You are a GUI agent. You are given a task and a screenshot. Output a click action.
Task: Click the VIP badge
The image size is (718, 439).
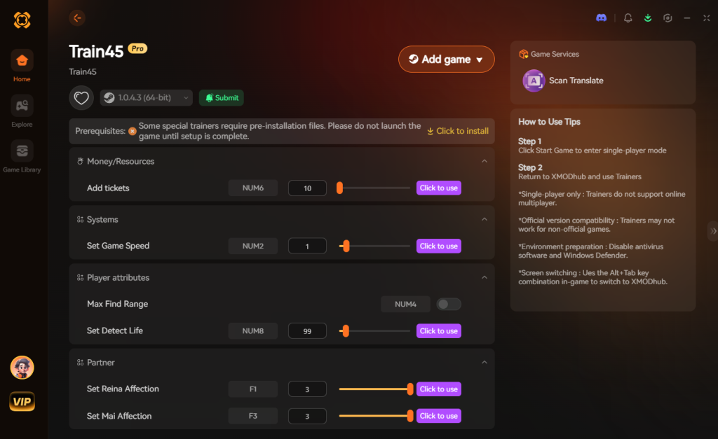tap(22, 401)
